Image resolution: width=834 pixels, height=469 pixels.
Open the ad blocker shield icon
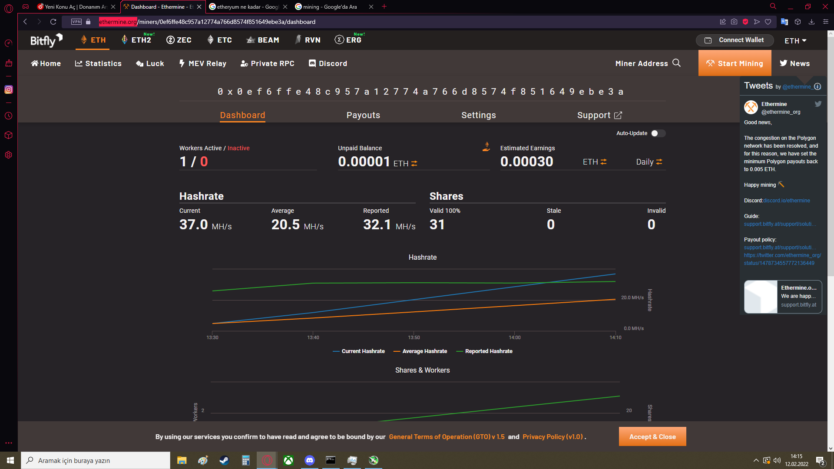coord(745,22)
